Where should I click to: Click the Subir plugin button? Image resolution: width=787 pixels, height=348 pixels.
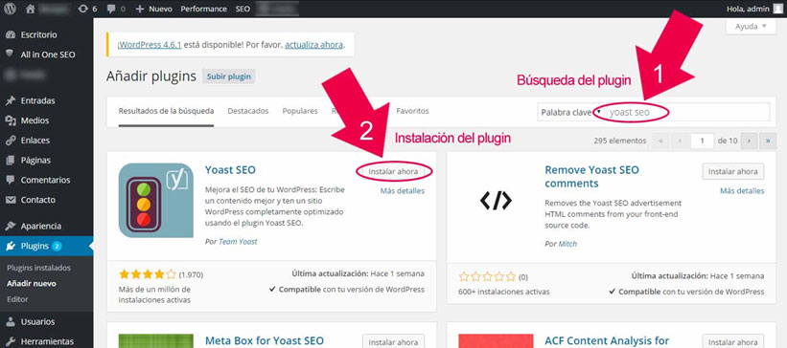[229, 77]
